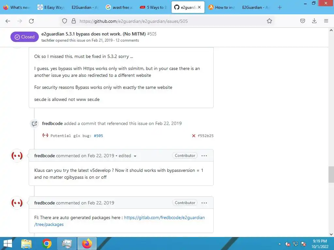Click the scrollbar down arrow
Viewport: 334px width, 250px height.
[331, 234]
